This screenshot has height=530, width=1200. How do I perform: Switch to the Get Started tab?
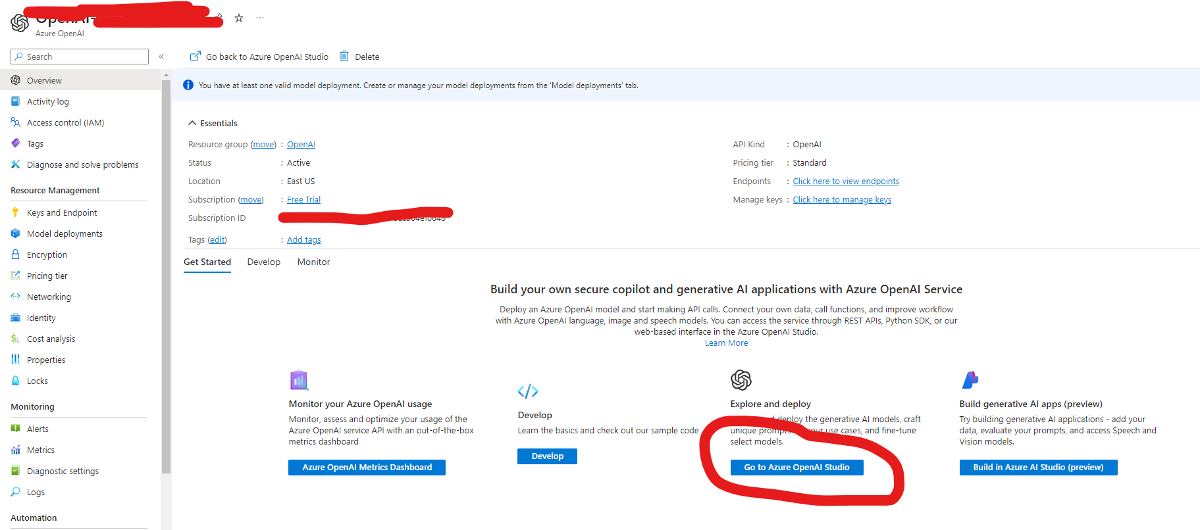click(x=207, y=262)
